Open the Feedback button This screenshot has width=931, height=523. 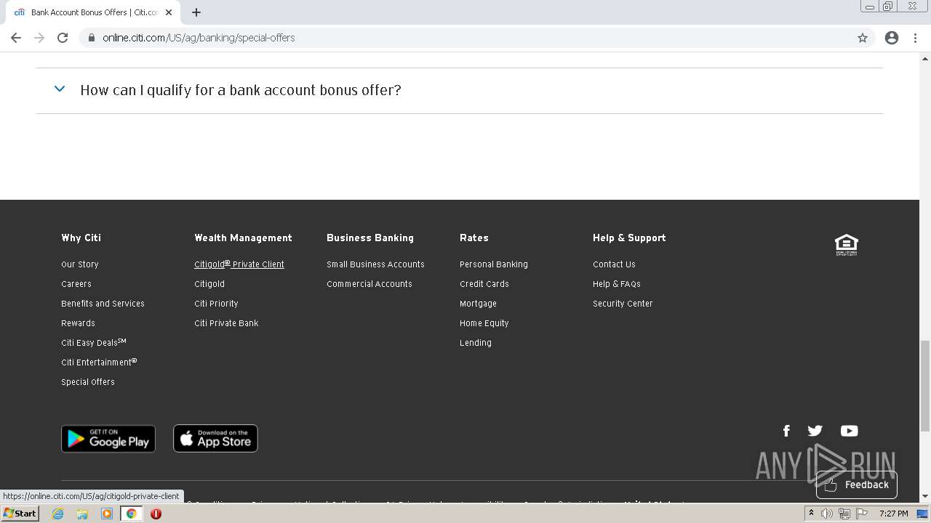coord(857,485)
